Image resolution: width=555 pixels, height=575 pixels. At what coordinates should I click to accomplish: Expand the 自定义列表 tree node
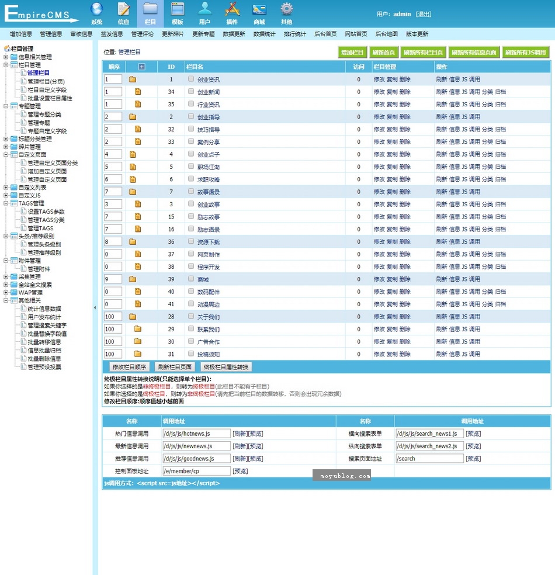click(x=6, y=188)
